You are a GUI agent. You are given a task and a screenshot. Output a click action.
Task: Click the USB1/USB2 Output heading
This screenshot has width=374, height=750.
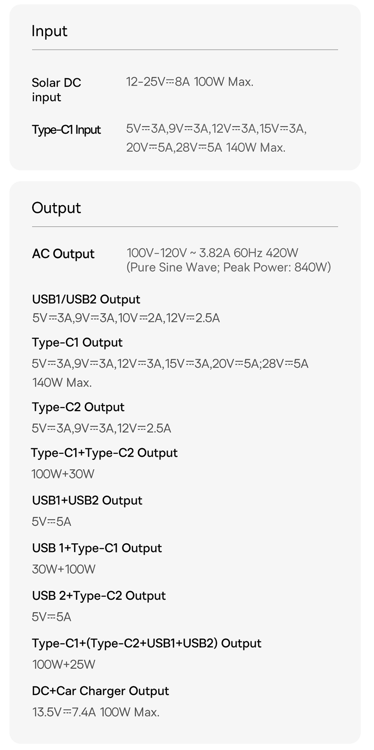point(86,299)
